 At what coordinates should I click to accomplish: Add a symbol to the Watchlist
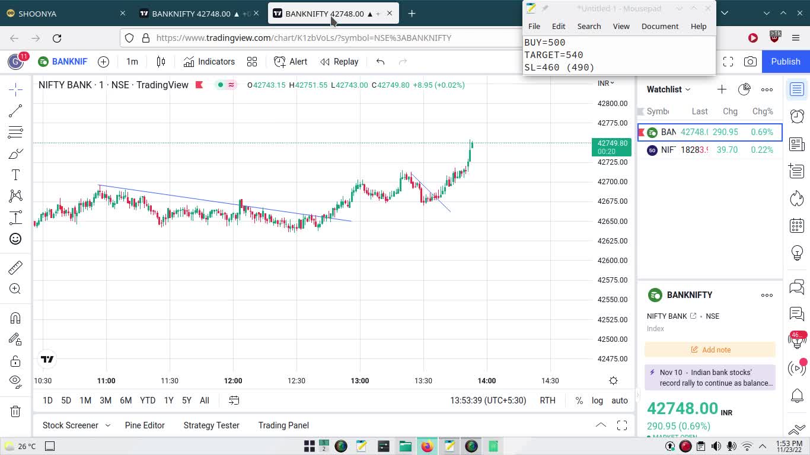[722, 89]
